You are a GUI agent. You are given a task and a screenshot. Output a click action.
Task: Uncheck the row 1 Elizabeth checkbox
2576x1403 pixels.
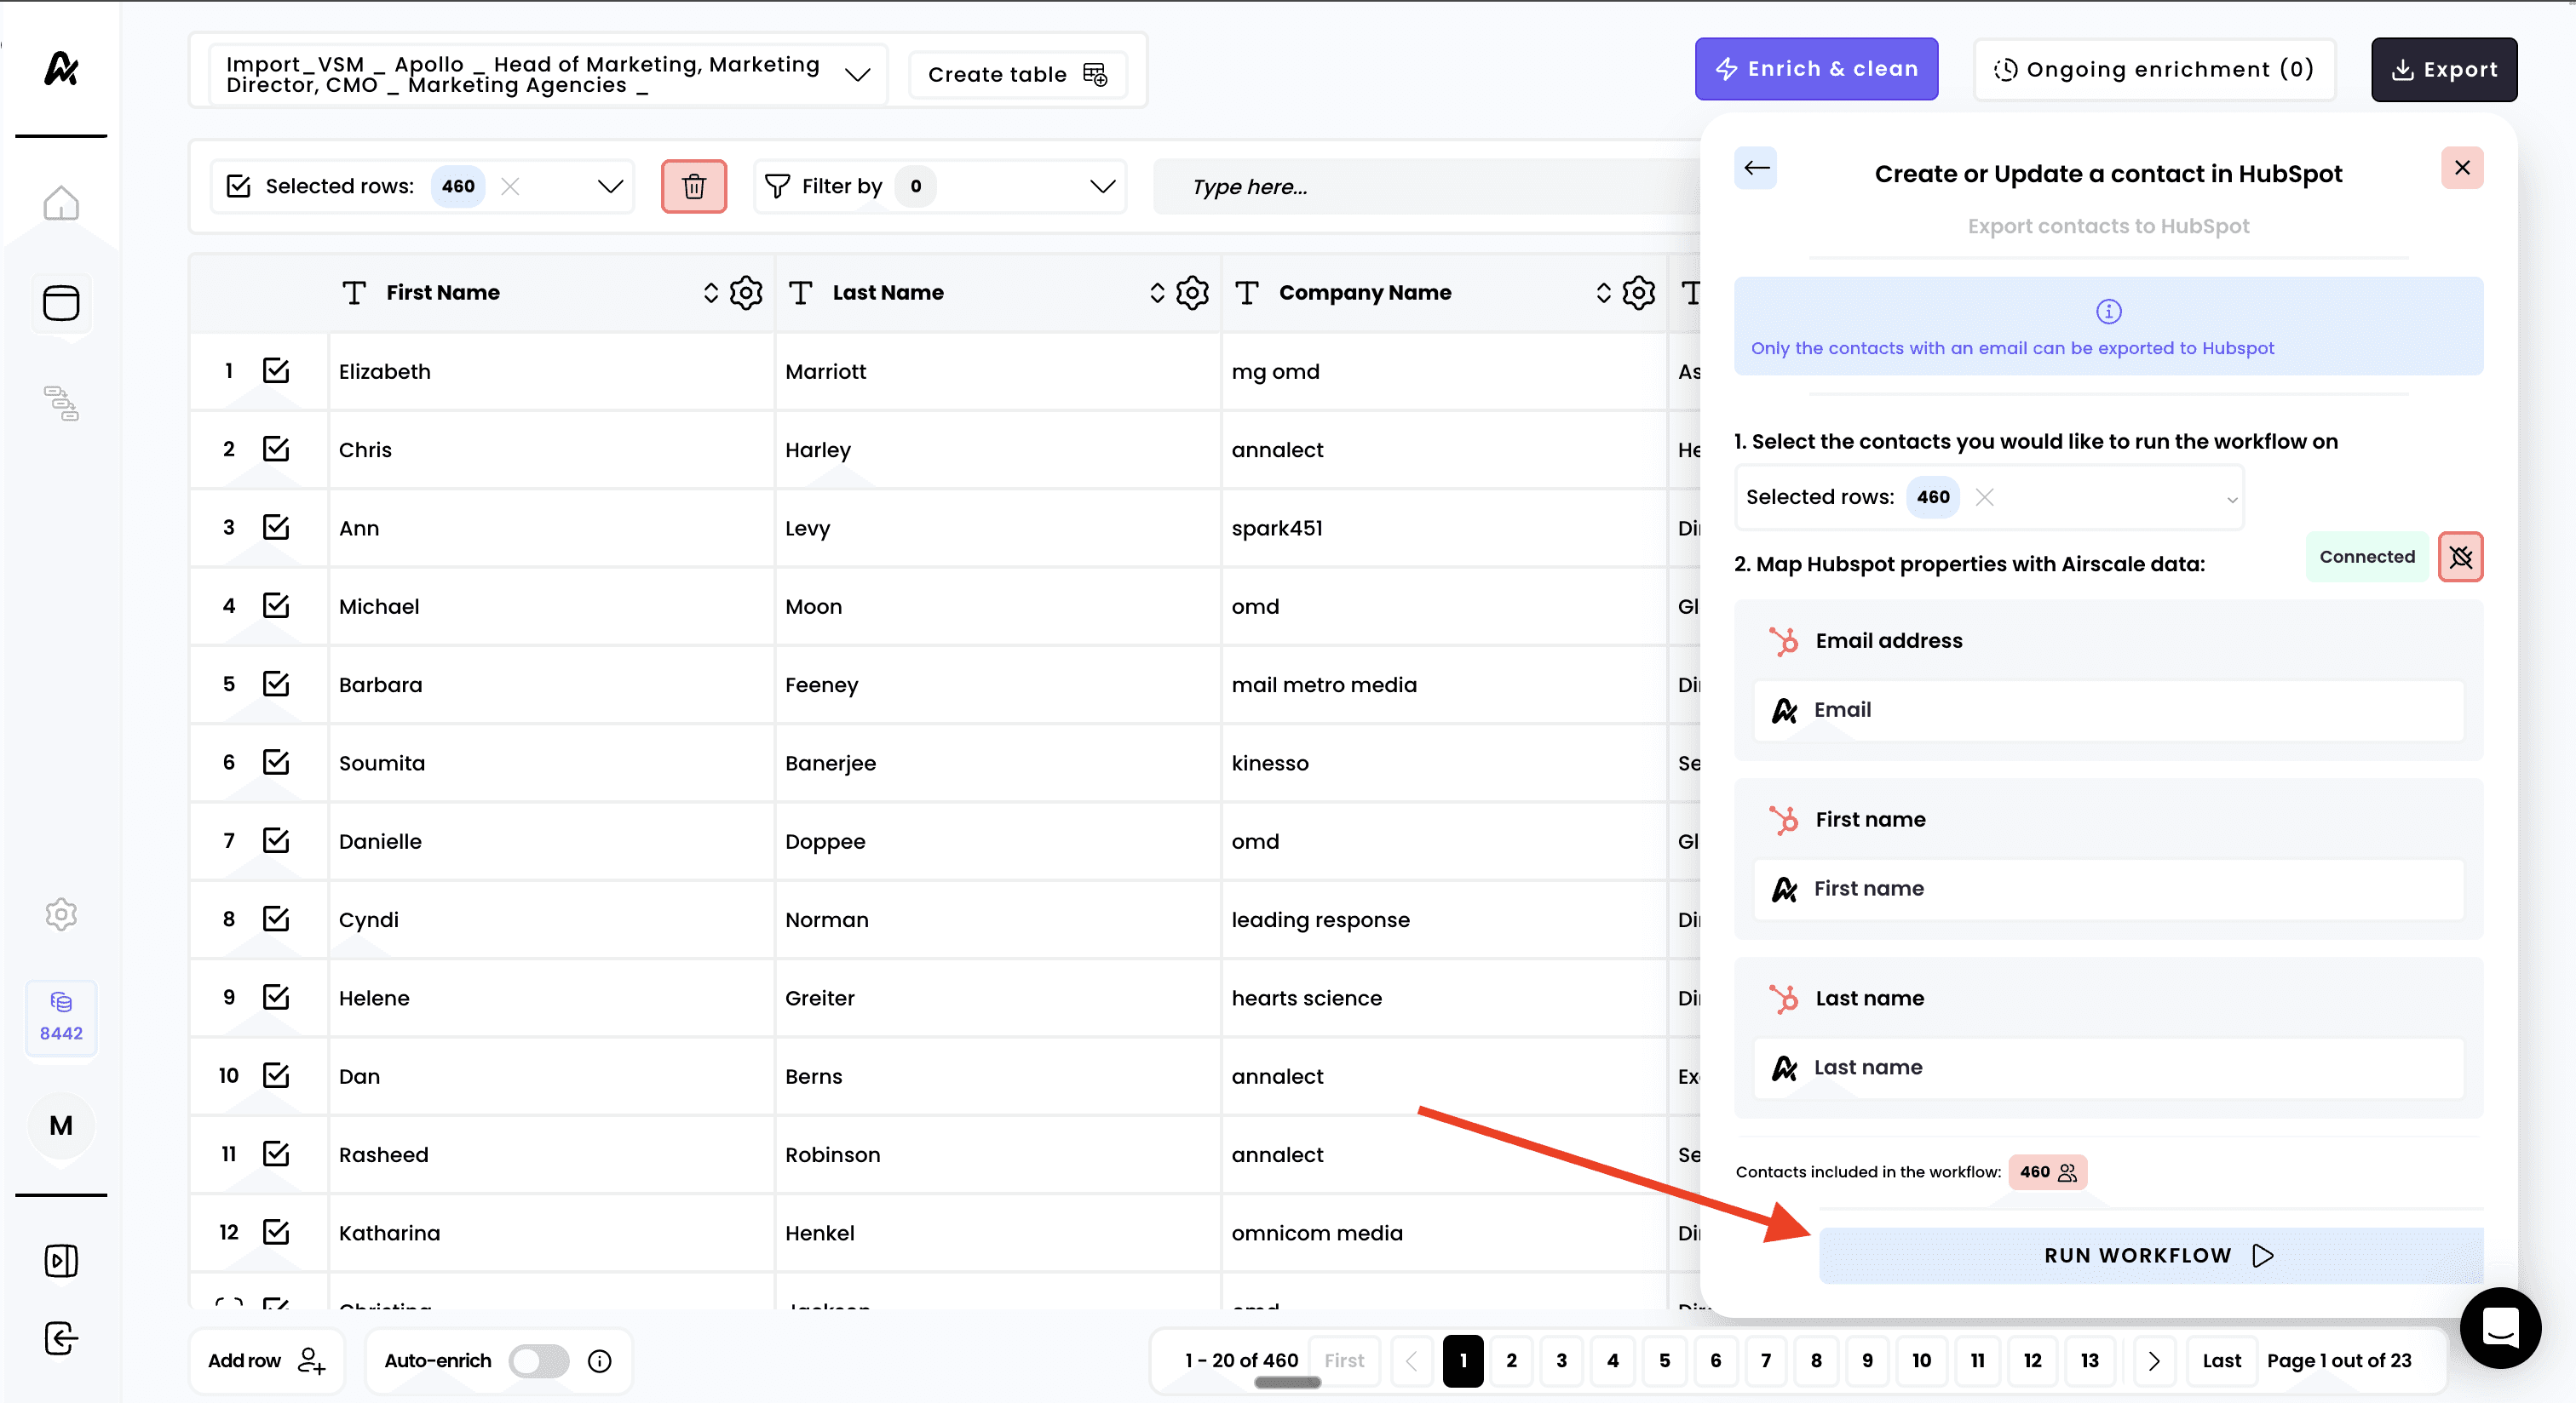(x=276, y=370)
